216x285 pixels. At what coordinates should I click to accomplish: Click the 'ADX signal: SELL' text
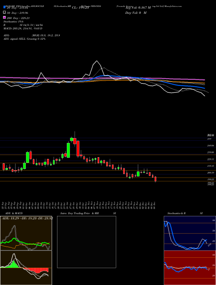coord(15,39)
